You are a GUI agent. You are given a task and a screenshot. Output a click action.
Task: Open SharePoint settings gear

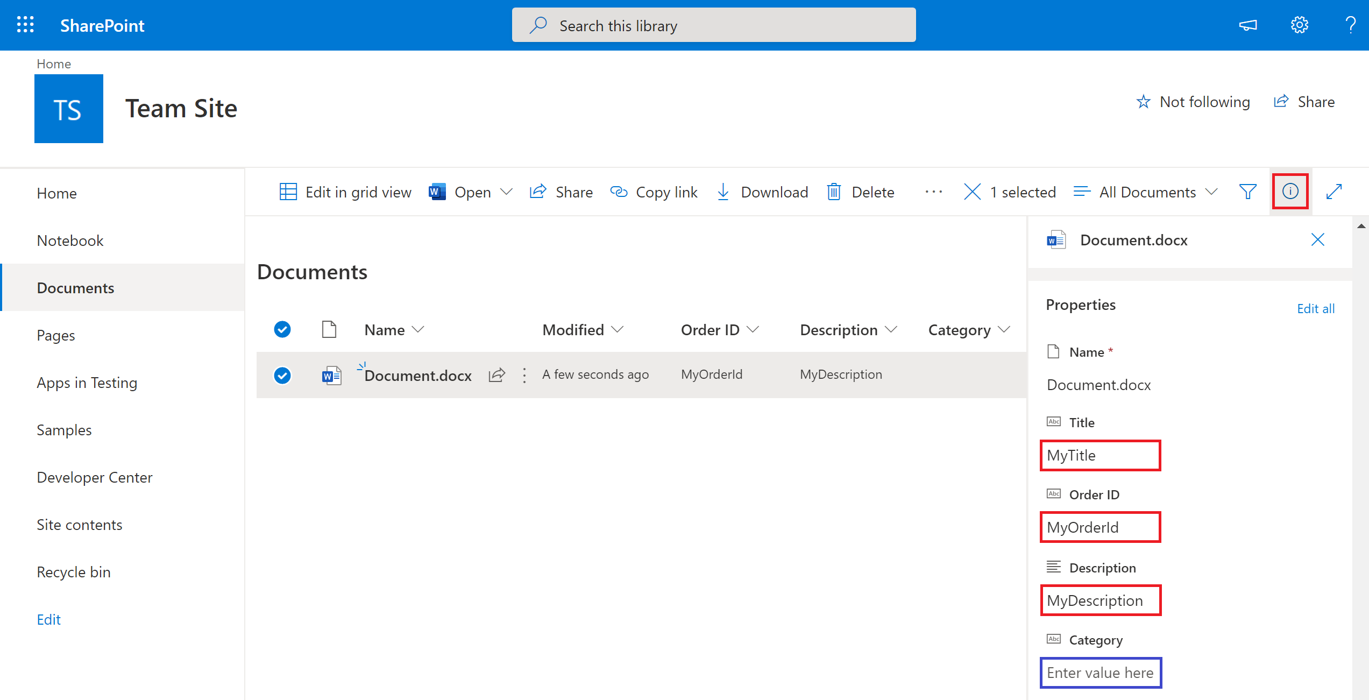tap(1299, 25)
